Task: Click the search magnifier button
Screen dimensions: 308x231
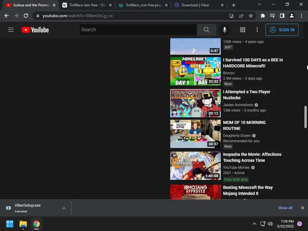Action: click(x=206, y=30)
